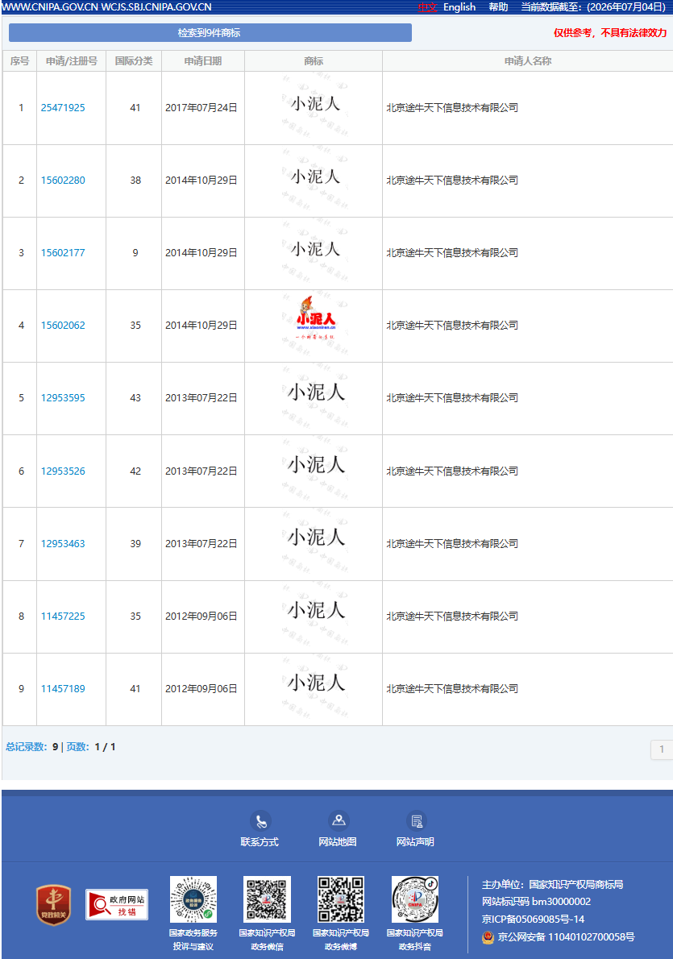Open registration number 12953595

click(63, 397)
